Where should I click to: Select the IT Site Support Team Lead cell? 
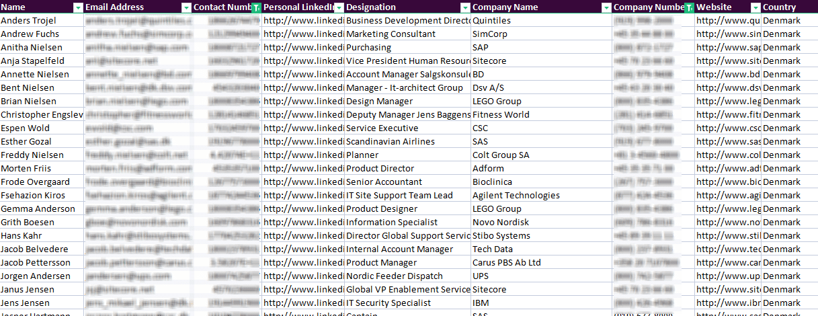[408, 196]
